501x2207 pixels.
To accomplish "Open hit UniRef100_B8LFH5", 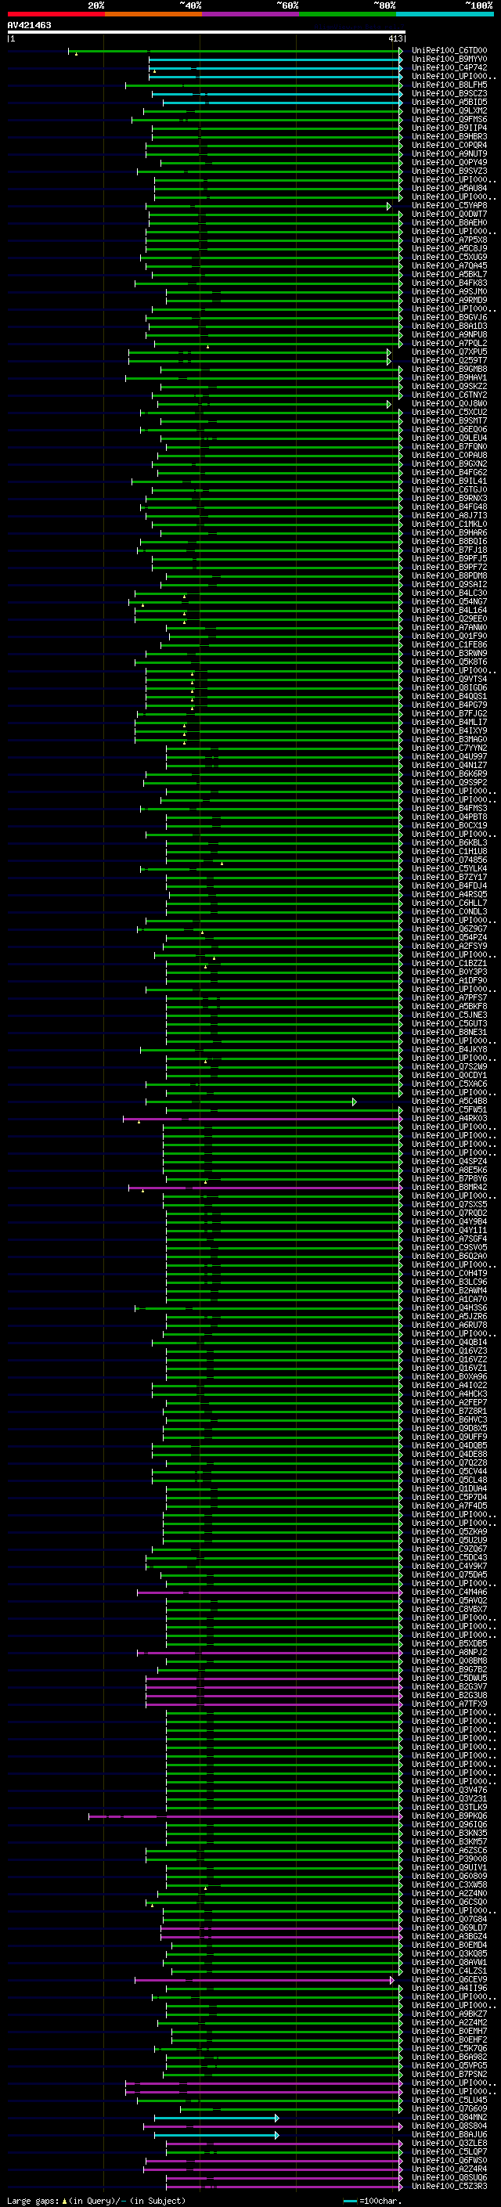I will click(x=449, y=85).
